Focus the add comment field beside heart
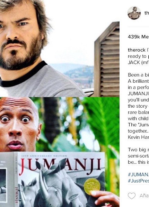The image size is (149, 207). (x=144, y=196)
